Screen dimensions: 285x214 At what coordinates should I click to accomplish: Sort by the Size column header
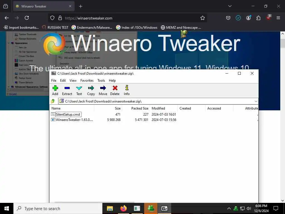pyautogui.click(x=108, y=108)
